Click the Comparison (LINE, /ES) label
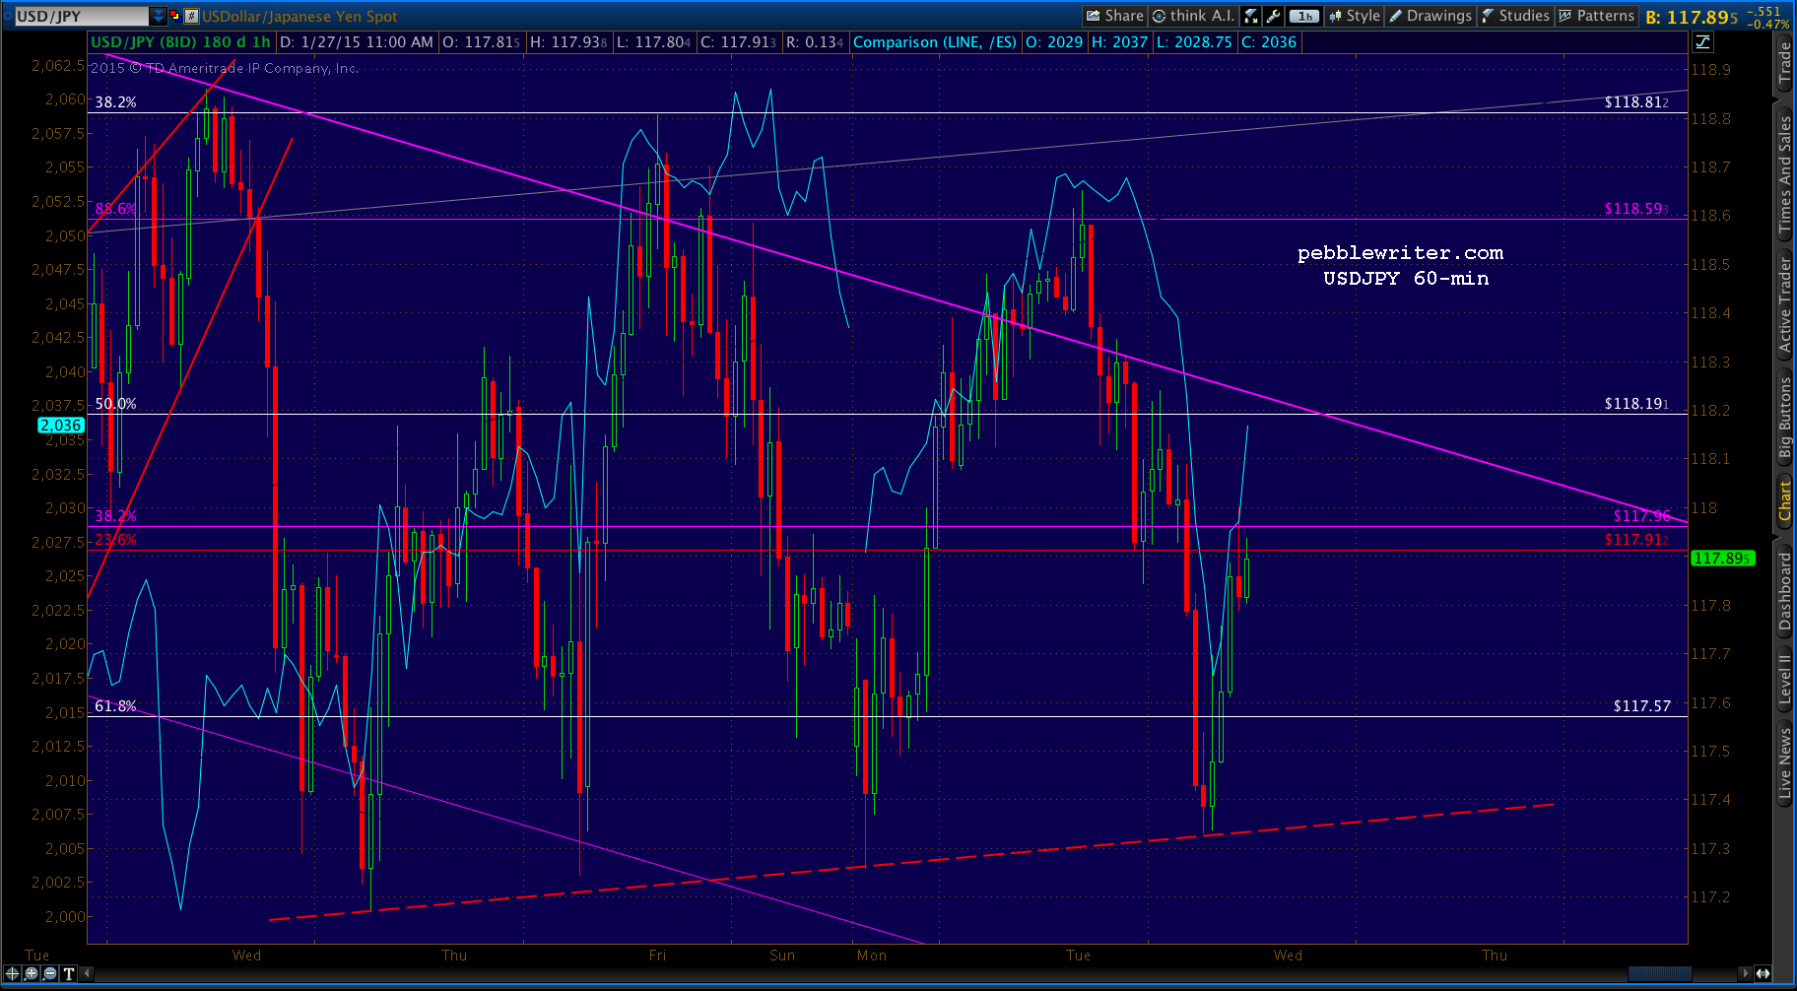Viewport: 1797px width, 991px height. [935, 42]
